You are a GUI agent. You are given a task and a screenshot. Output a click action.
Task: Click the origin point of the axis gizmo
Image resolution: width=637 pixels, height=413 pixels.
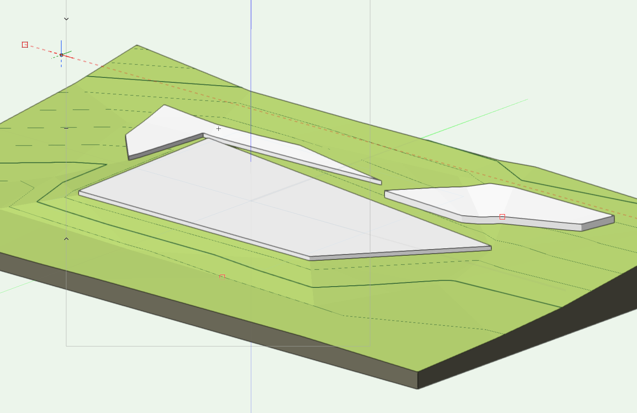[x=61, y=55]
